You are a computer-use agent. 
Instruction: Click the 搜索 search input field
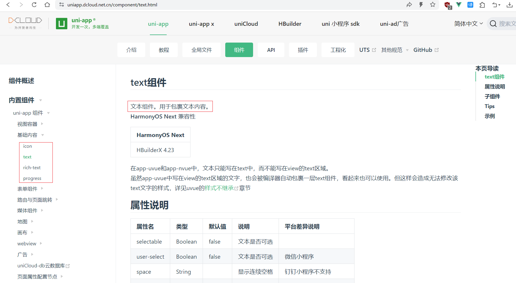pyautogui.click(x=507, y=24)
